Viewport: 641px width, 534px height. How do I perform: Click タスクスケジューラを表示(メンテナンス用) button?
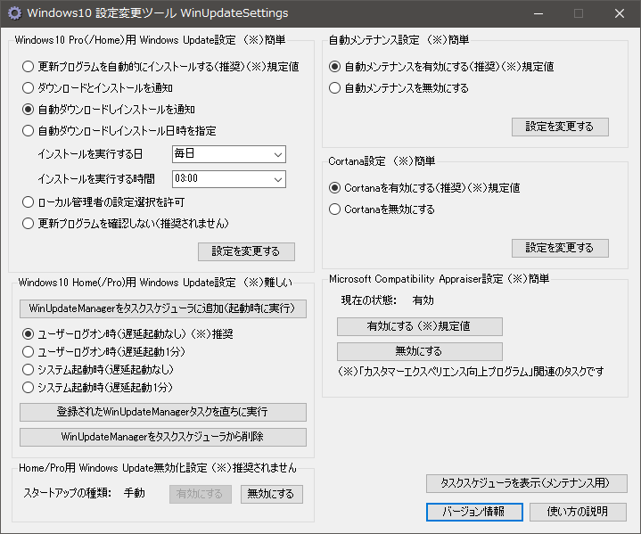coord(527,483)
